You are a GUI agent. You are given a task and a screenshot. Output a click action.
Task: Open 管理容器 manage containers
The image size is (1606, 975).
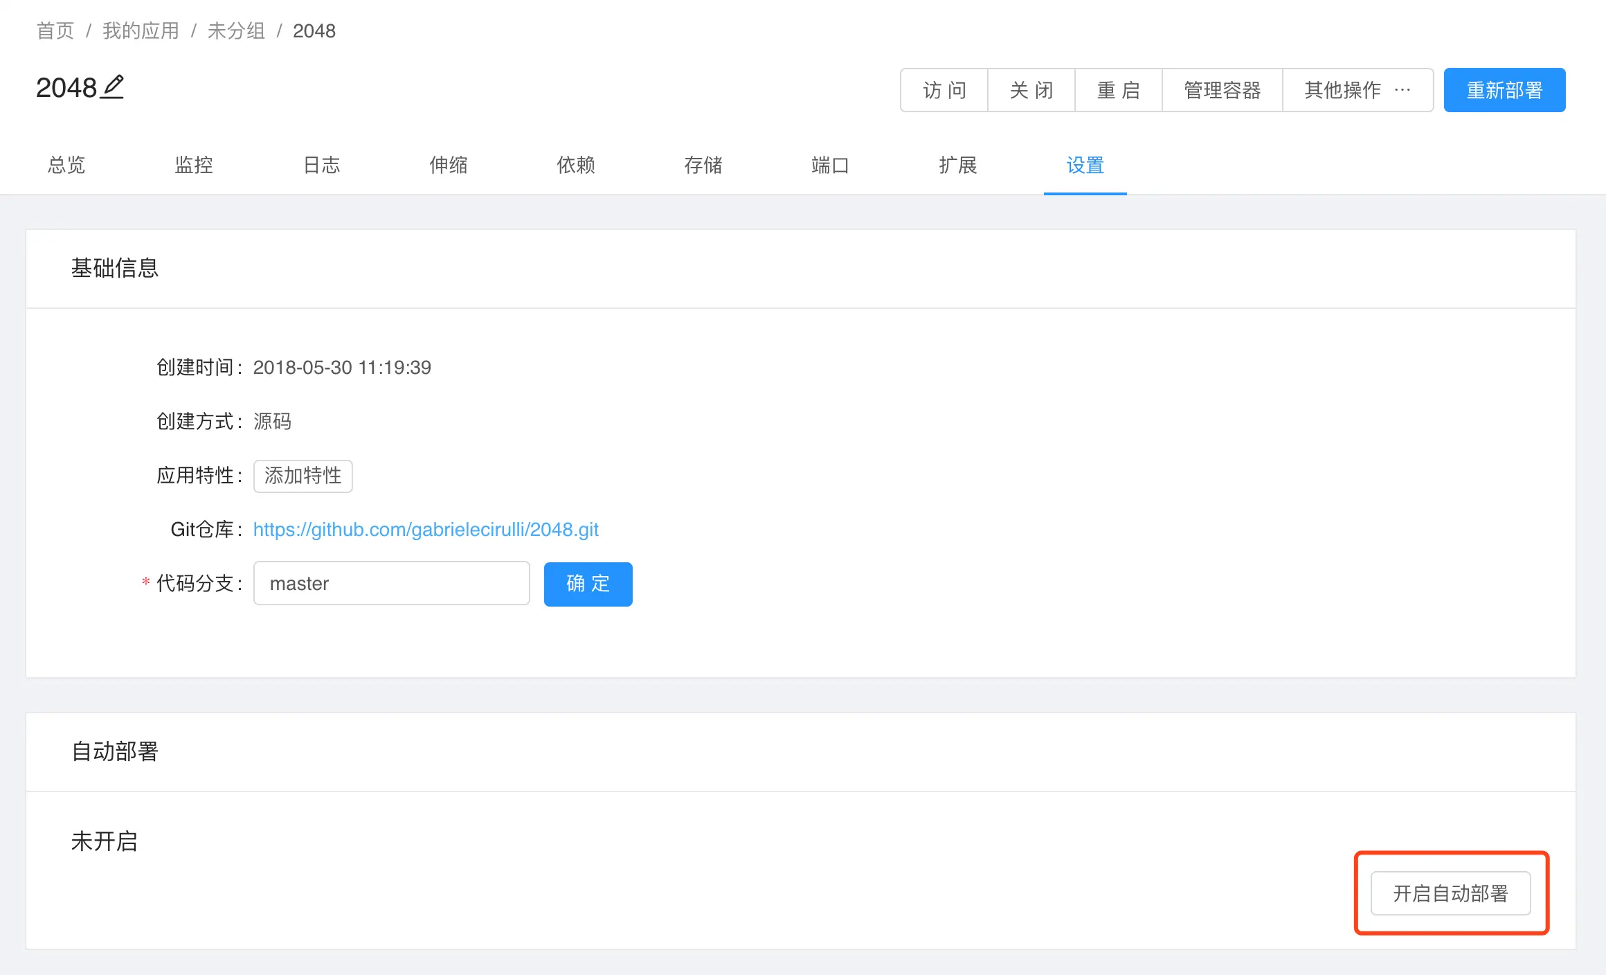[1222, 90]
